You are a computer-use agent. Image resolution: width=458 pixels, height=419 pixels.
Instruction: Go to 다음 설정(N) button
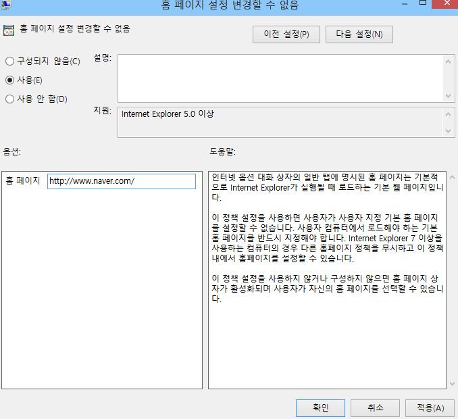(359, 34)
